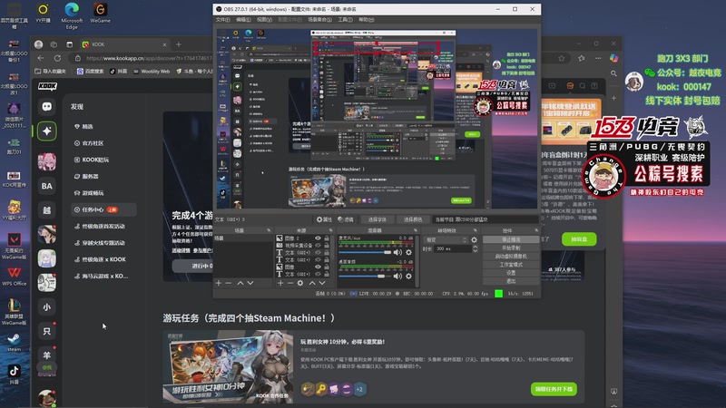Click the 工作室模式 button
Viewport: 726px width, 408px height.
[511, 265]
